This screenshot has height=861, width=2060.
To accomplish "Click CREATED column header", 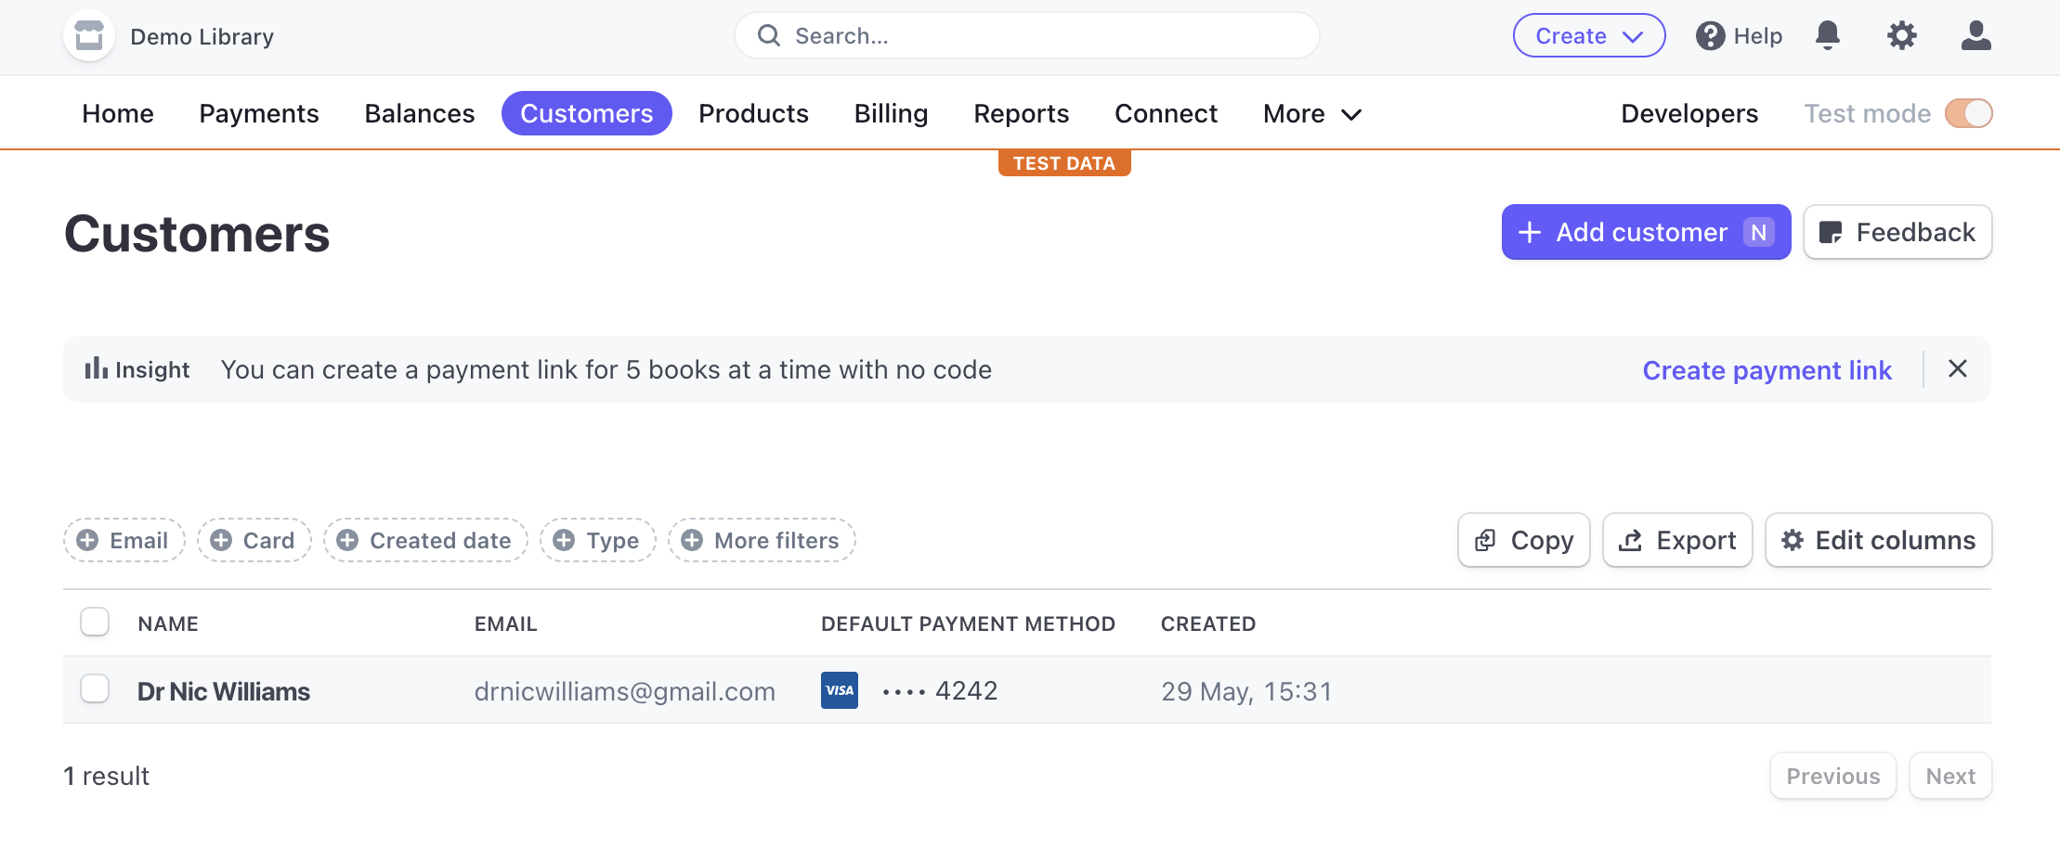I will [x=1207, y=623].
